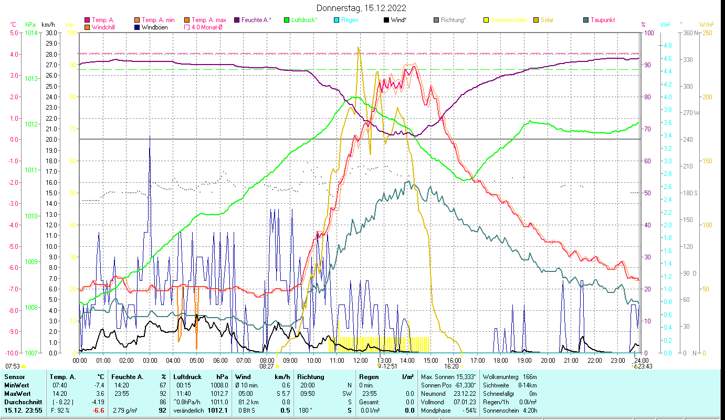The width and height of the screenshot is (725, 420).
Task: Click the Sichtweite 8-14km entry
Action: click(509, 385)
